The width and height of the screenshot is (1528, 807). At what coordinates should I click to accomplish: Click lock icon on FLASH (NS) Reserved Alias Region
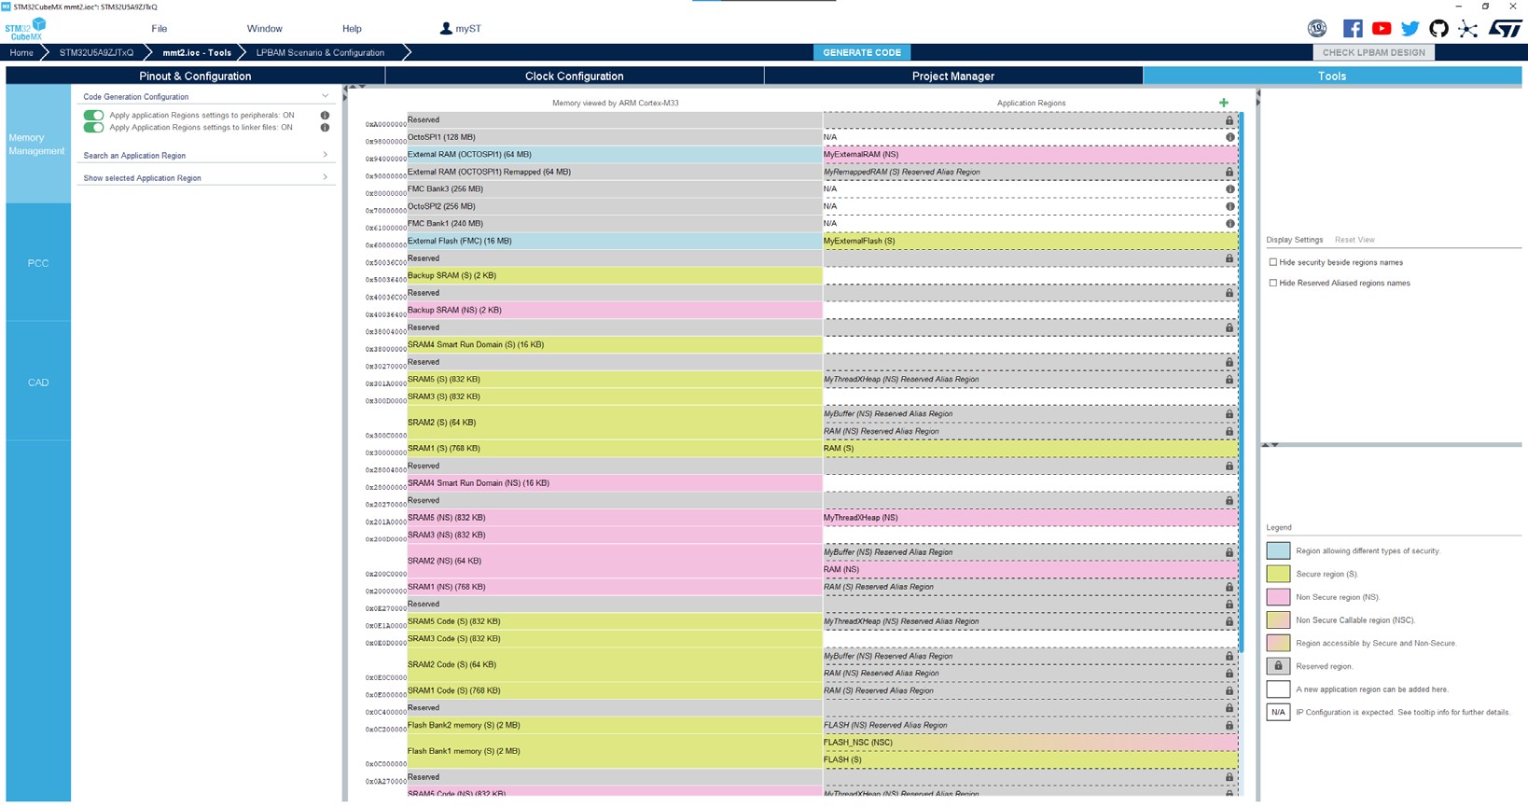pyautogui.click(x=1229, y=726)
